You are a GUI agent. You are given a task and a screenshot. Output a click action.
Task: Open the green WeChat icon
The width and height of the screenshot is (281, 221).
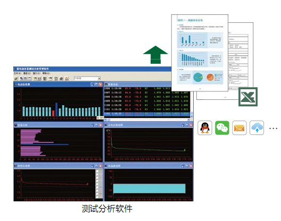[222, 128]
